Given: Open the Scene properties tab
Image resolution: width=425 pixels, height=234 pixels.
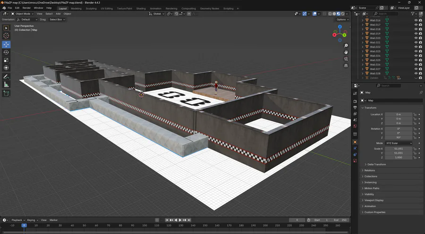Looking at the screenshot, I should click(x=355, y=120).
